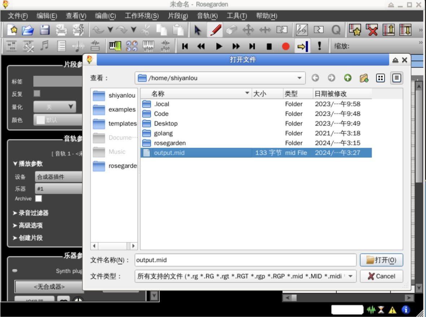Open the redo history dropdown arrow
The width and height of the screenshot is (426, 317).
point(134,29)
